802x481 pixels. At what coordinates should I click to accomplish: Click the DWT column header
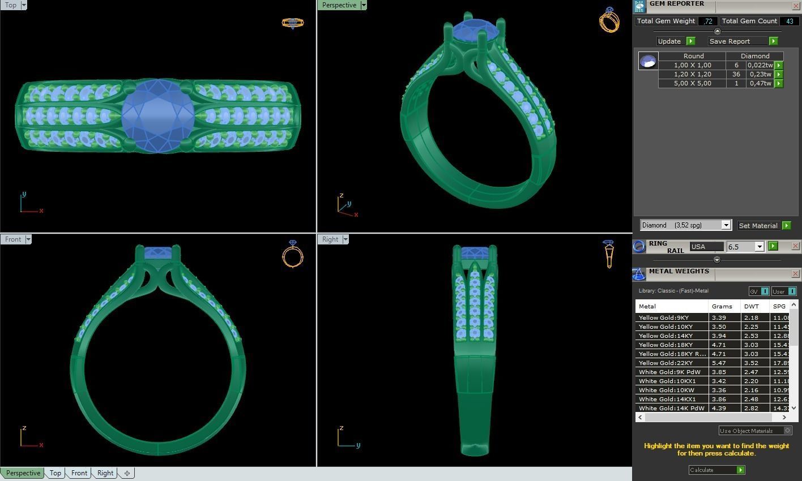point(755,306)
